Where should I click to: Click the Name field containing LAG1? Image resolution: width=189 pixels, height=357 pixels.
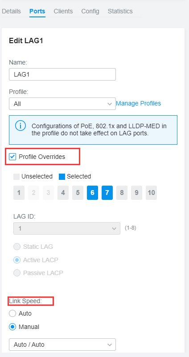[62, 74]
